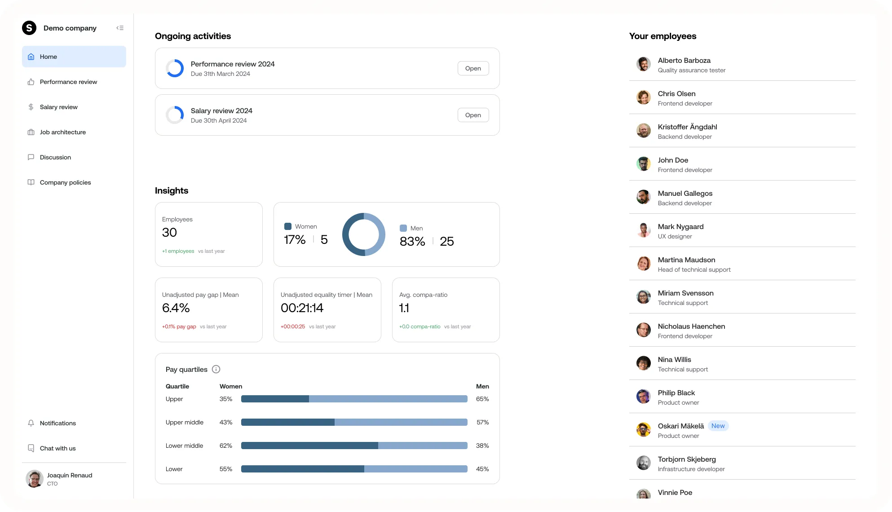Image resolution: width=892 pixels, height=512 pixels.
Task: Click the Chat with us icon
Action: (31, 448)
